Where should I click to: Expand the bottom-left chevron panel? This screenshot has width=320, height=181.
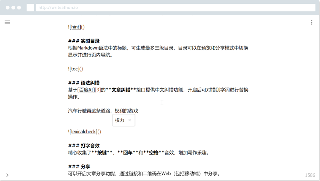pos(7,175)
